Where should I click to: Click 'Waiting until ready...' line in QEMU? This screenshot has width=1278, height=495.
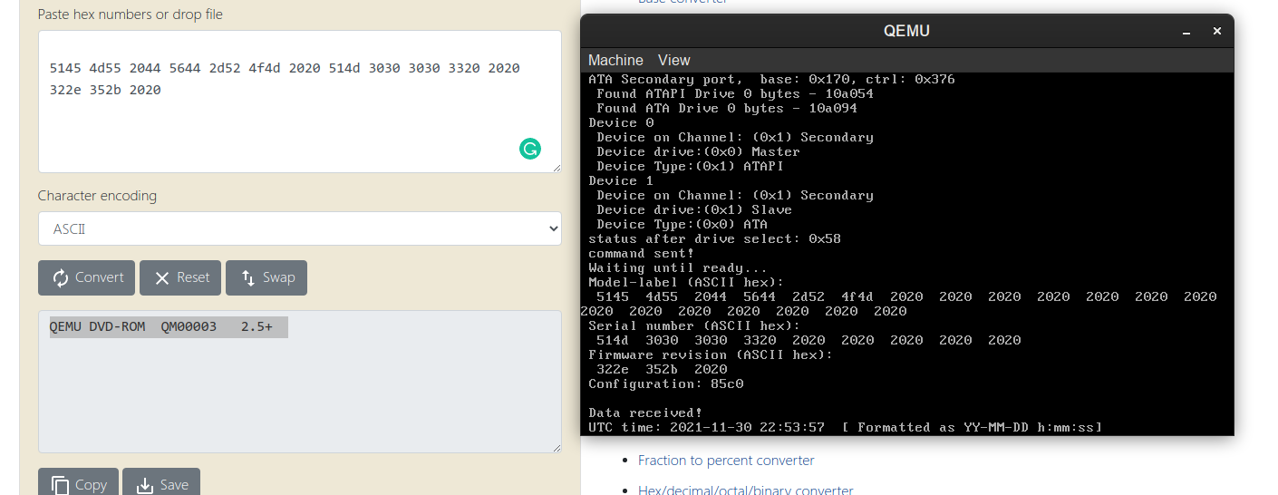tap(678, 267)
